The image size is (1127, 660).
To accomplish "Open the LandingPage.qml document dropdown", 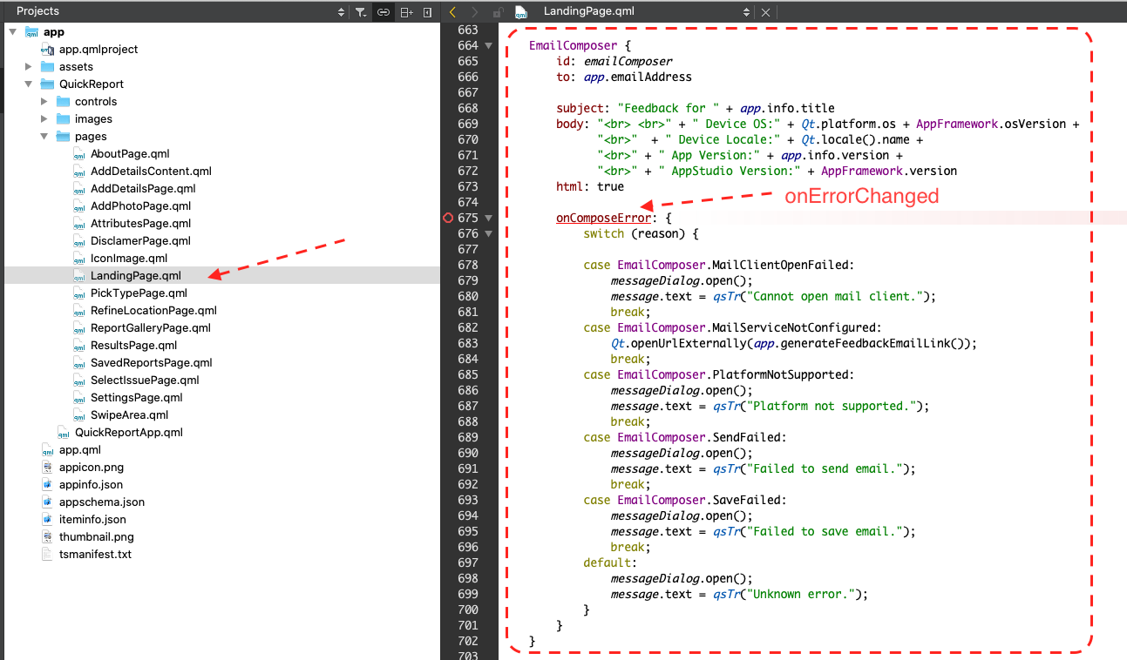I will (746, 11).
